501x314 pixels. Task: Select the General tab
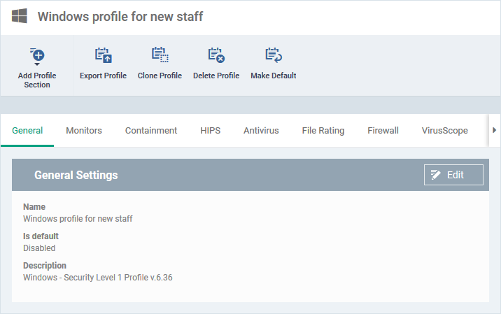pyautogui.click(x=27, y=130)
